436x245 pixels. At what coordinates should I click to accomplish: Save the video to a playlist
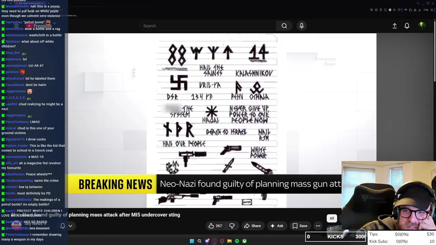pos(300,226)
